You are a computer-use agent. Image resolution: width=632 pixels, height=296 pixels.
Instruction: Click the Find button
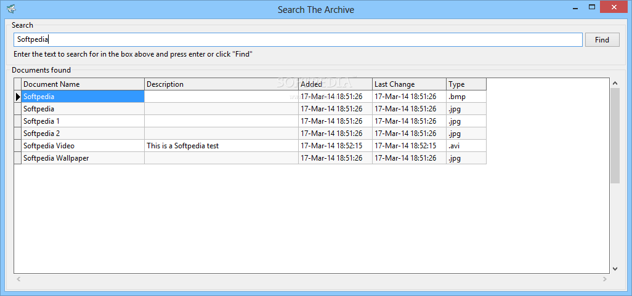click(x=602, y=40)
